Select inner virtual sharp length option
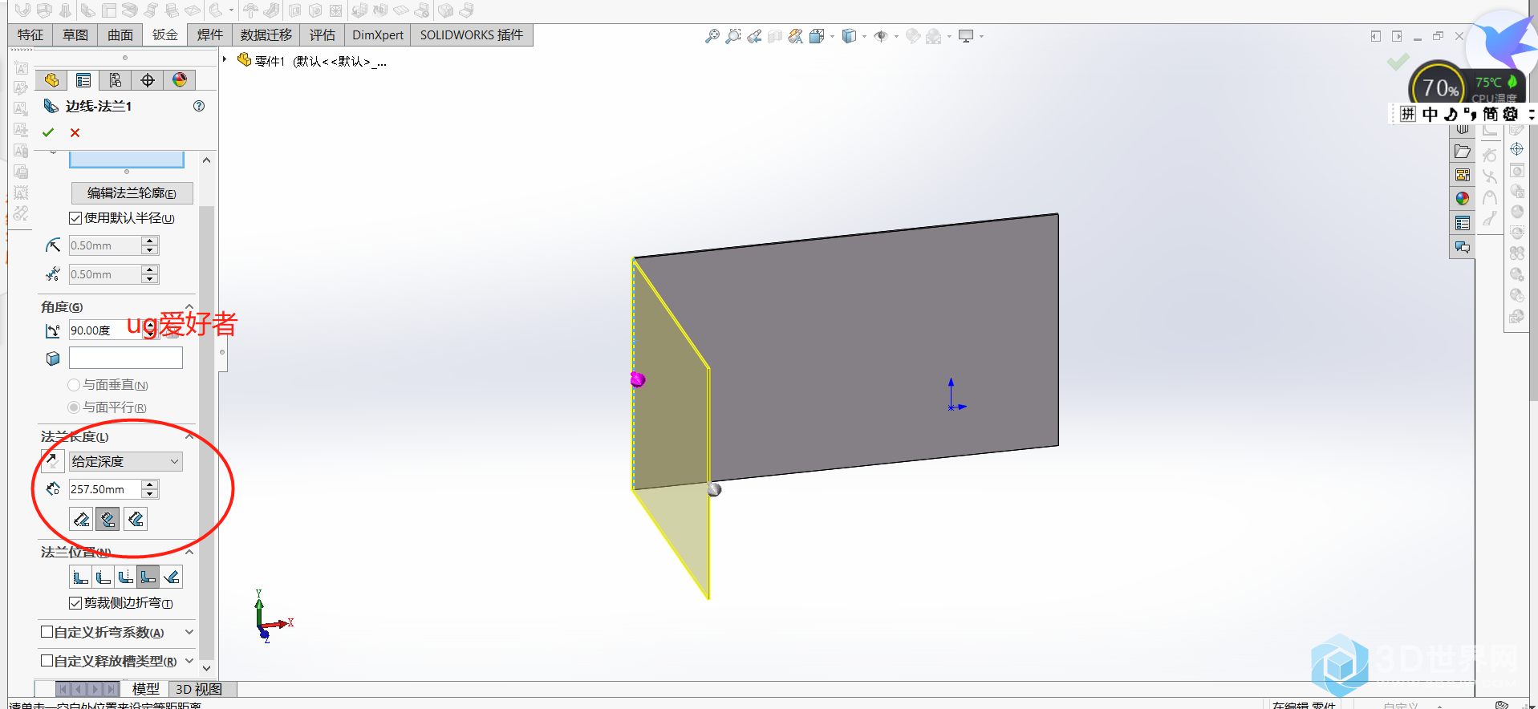The width and height of the screenshot is (1538, 709). point(108,519)
